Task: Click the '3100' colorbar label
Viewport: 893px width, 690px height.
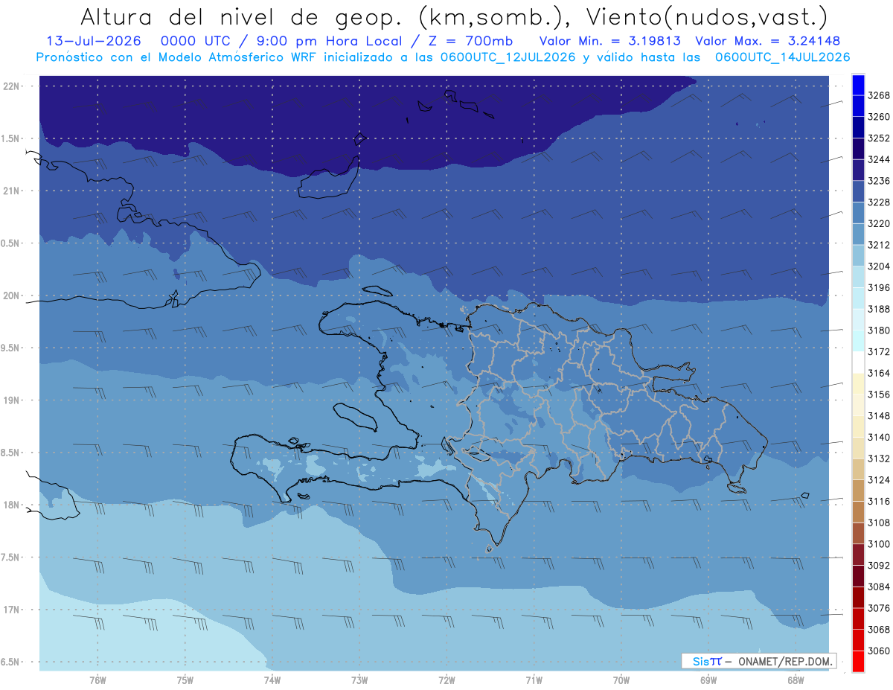Action: pos(879,544)
